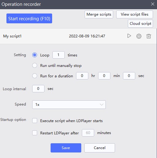The image size is (157, 158).
Task: Focus the duration minutes field
Action: [104, 76]
